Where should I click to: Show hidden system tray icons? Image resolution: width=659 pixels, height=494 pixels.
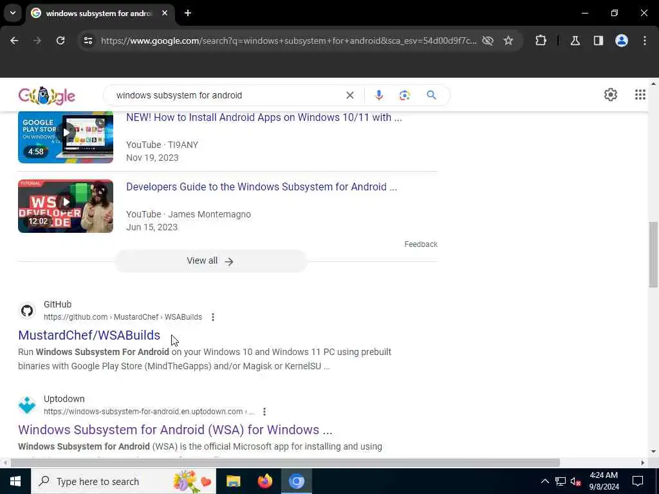[x=544, y=481]
